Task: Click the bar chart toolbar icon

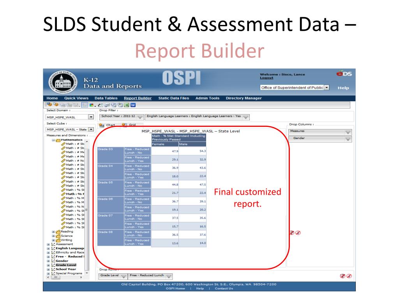Action: 107,105
